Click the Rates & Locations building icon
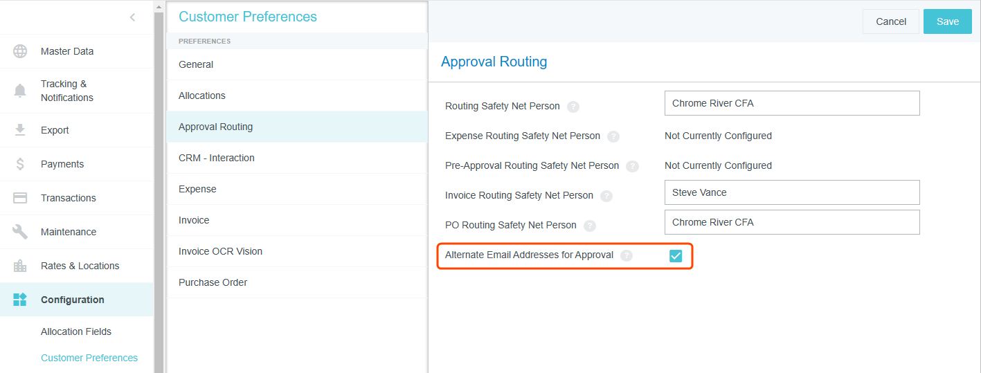The image size is (981, 373). click(x=20, y=266)
